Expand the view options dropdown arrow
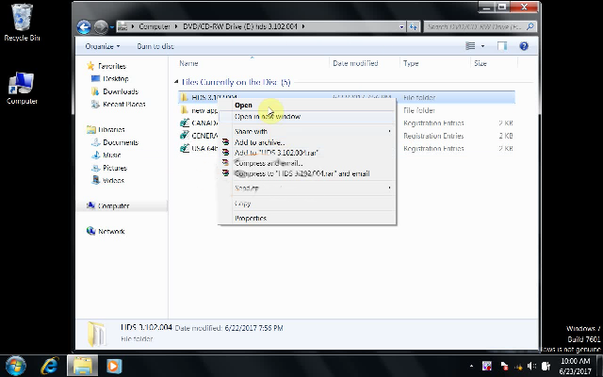 click(x=482, y=46)
